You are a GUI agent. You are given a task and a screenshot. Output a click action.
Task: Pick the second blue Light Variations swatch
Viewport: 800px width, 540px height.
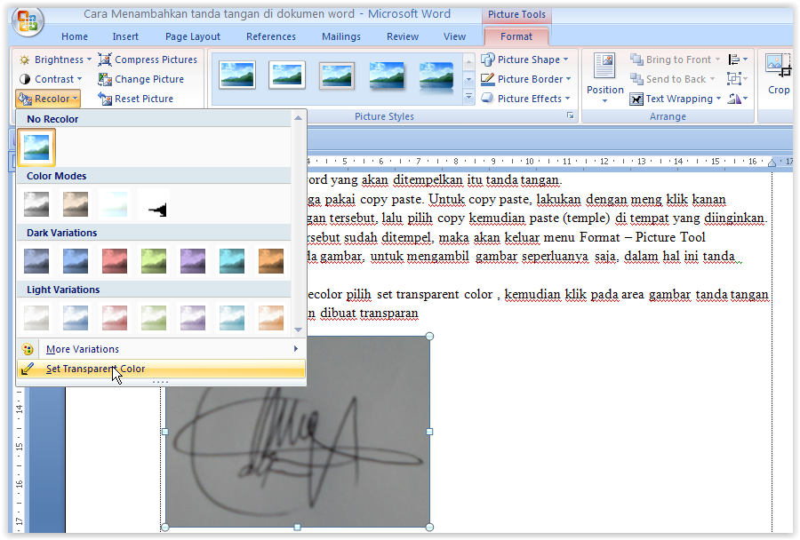tap(76, 318)
